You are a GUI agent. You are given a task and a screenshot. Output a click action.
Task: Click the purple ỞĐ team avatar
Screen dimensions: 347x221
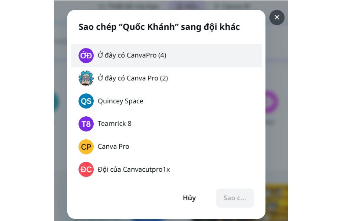coord(86,55)
